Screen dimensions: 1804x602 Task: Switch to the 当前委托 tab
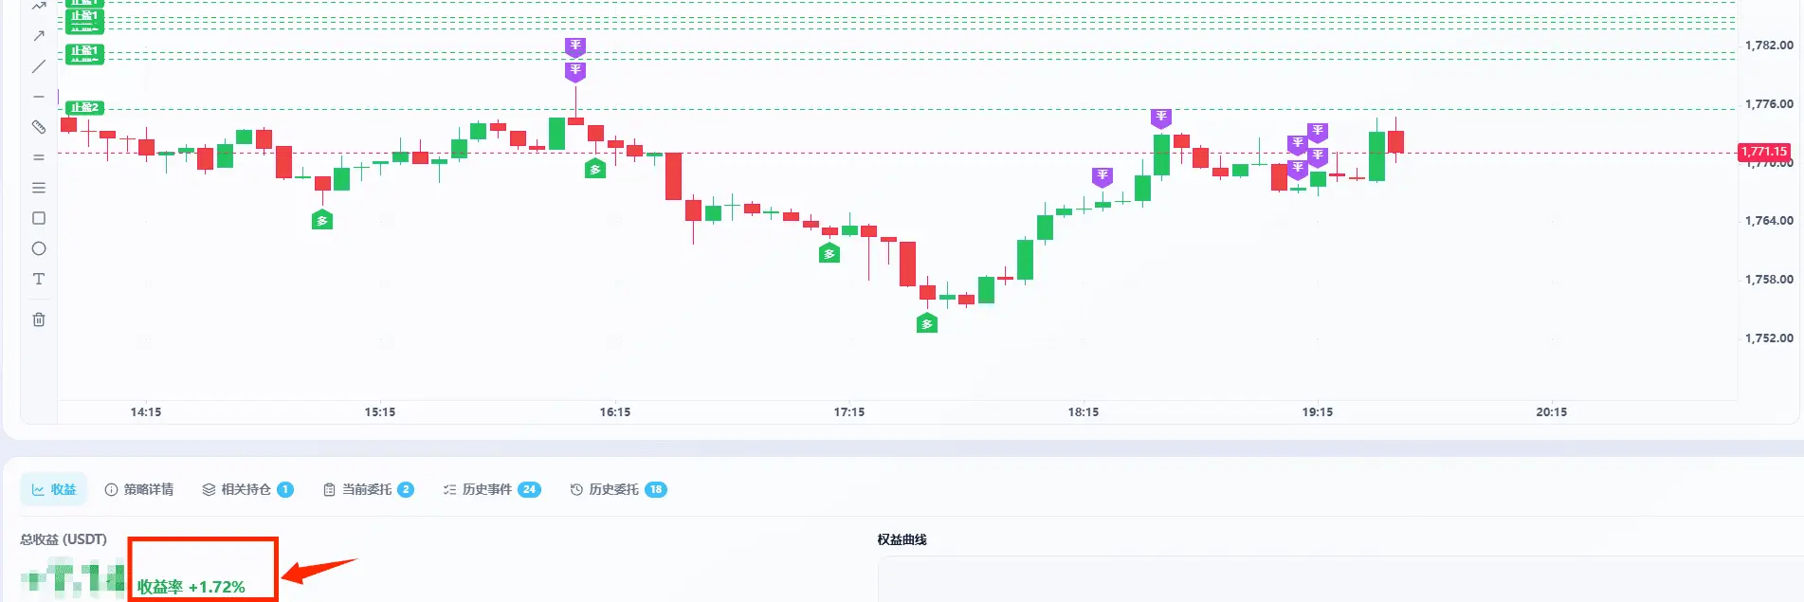(368, 489)
